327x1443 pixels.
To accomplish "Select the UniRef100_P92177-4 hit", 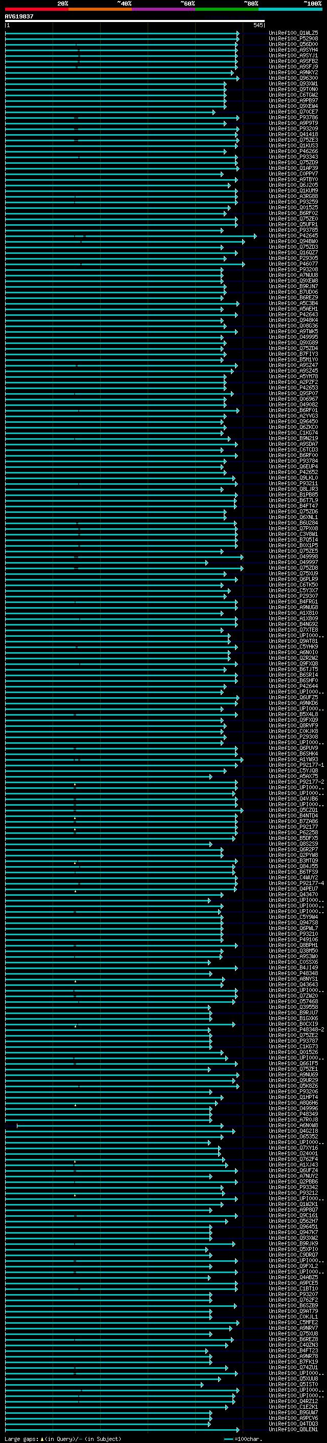I will 296,884.
